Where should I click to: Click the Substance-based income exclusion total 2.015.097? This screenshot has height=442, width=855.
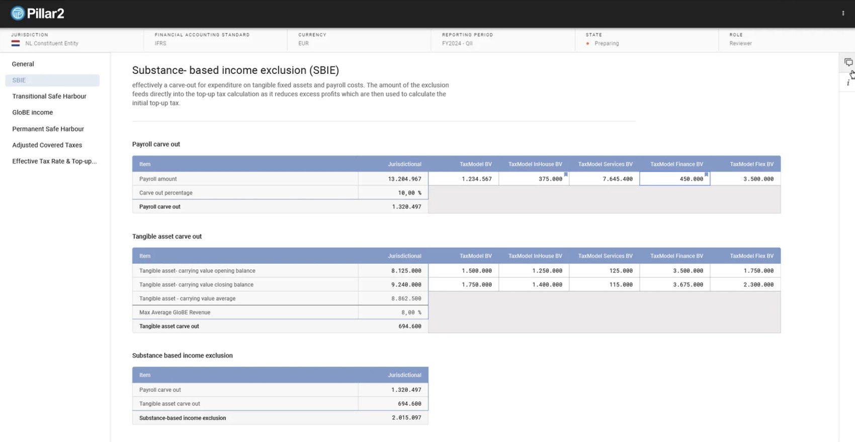click(393, 418)
